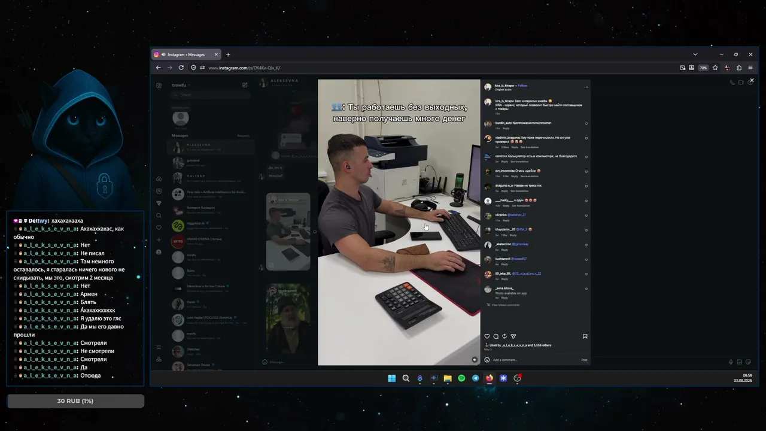The height and width of the screenshot is (431, 766).
Task: Share the post with the paper plane icon
Action: click(x=513, y=336)
